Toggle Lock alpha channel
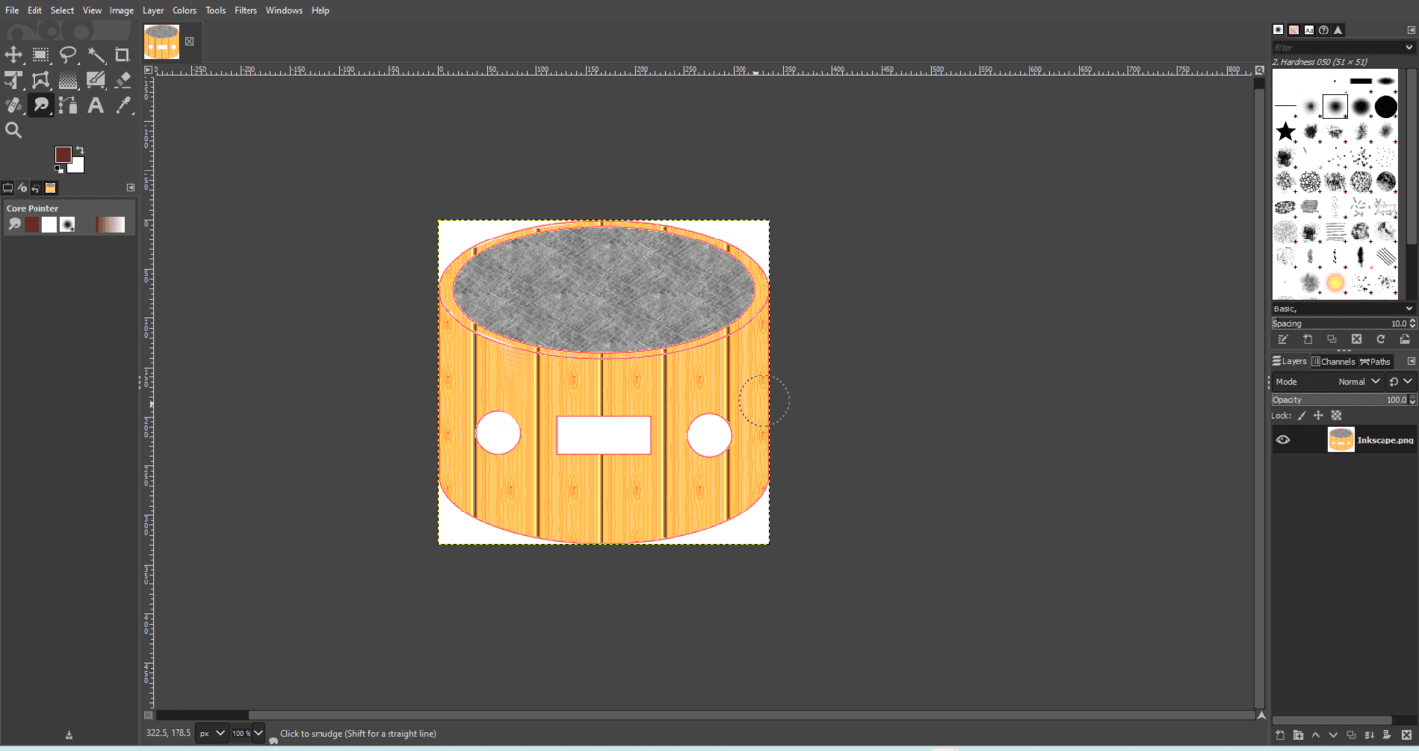Image resolution: width=1419 pixels, height=751 pixels. (1336, 415)
